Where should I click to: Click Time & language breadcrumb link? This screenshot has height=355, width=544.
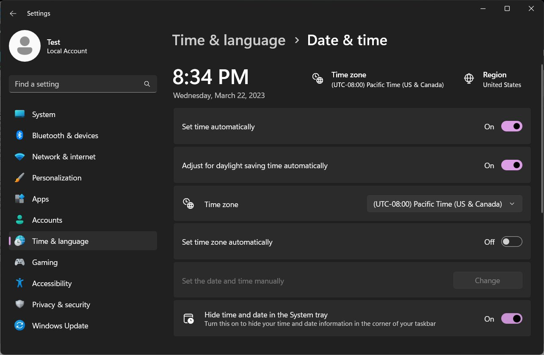[x=229, y=40]
